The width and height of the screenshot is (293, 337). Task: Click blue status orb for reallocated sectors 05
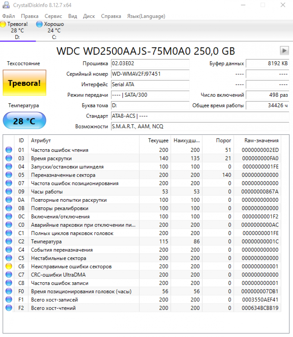(x=9, y=175)
